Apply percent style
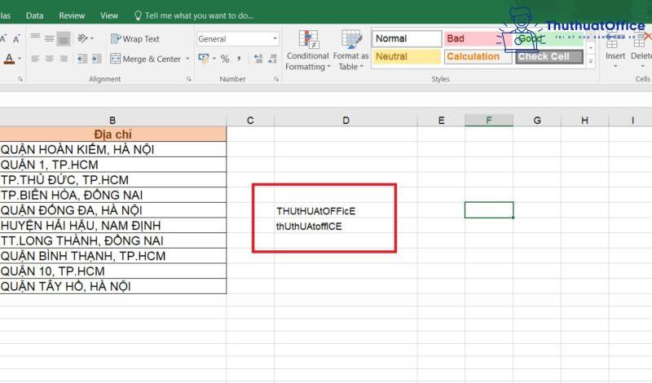The image size is (652, 383). click(225, 59)
